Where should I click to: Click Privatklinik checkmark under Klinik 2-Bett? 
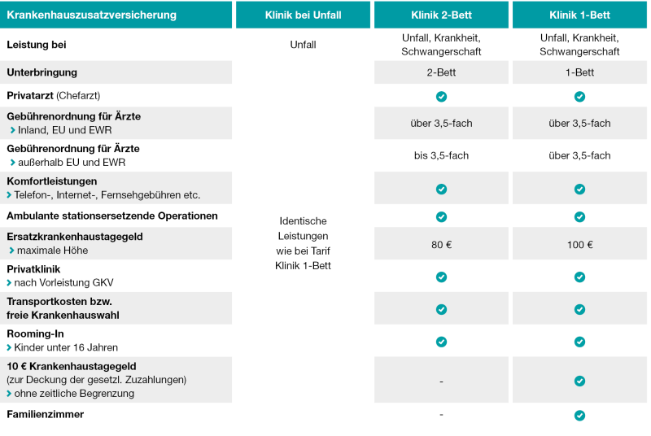[x=441, y=277]
